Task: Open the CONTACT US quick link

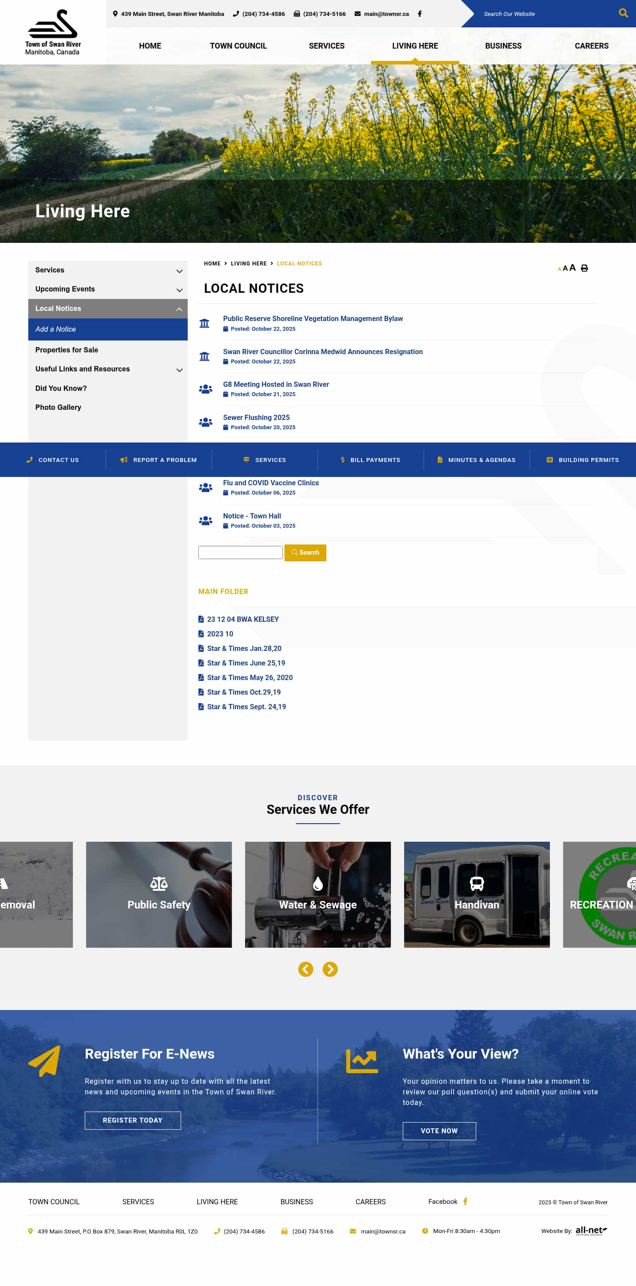Action: point(53,460)
